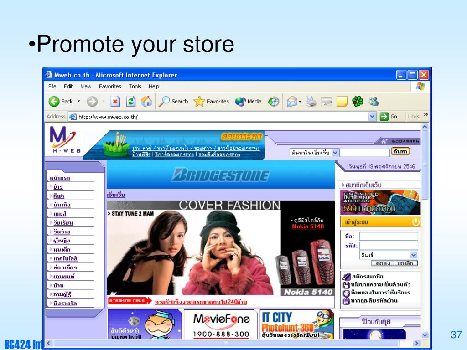Expand the Links toolbar chevron
467x350 pixels.
pos(426,114)
